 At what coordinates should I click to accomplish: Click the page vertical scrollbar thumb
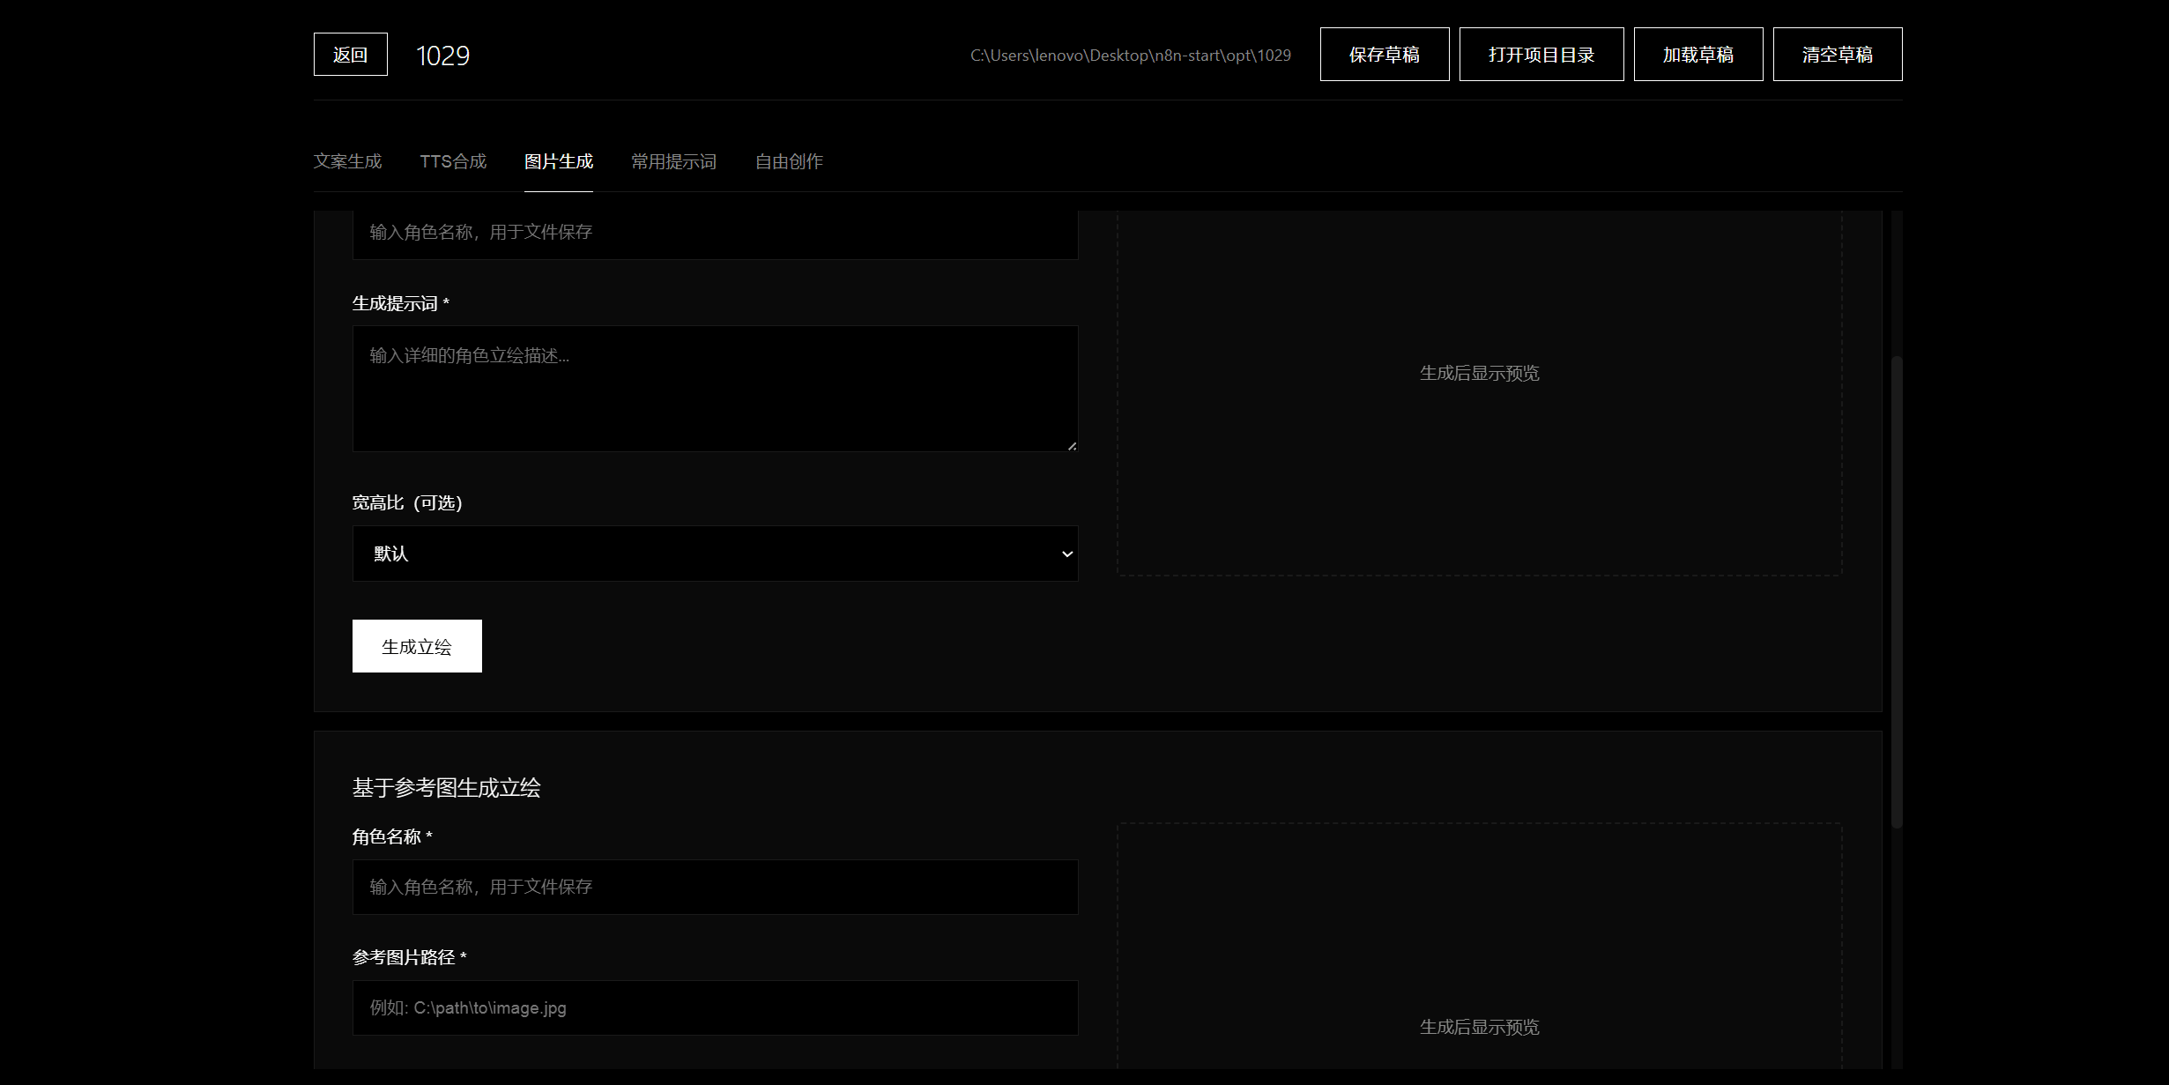[x=1898, y=591]
